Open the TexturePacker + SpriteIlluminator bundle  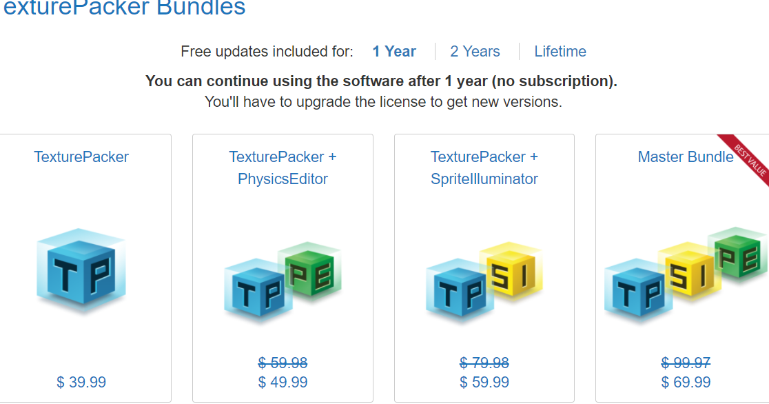coord(484,167)
